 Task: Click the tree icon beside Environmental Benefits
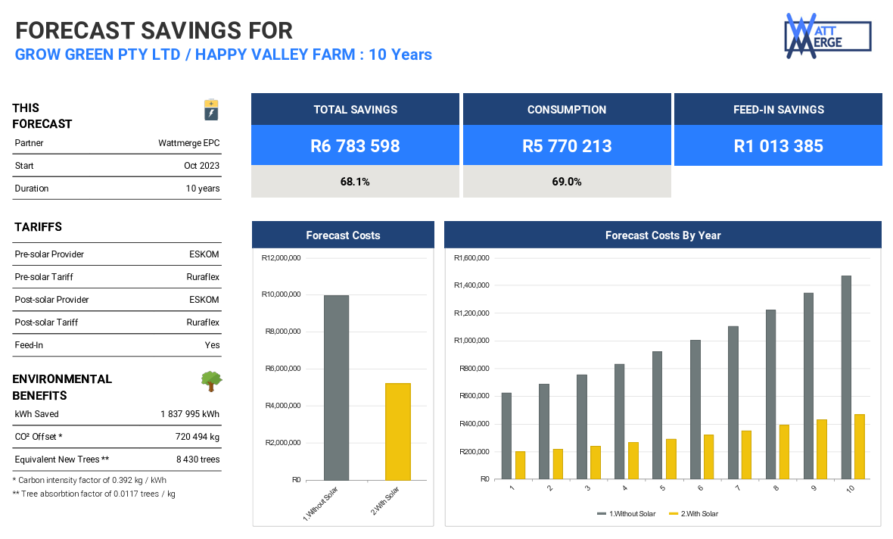[x=211, y=381]
